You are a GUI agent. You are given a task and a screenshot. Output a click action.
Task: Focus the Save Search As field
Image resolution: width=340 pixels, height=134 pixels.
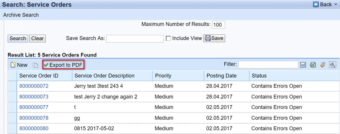[x=135, y=39]
